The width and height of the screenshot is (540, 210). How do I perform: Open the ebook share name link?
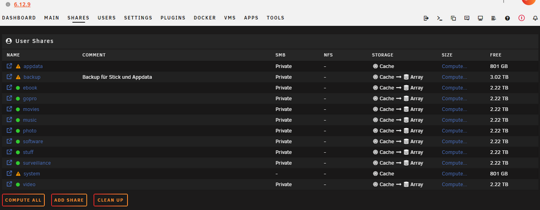click(30, 88)
